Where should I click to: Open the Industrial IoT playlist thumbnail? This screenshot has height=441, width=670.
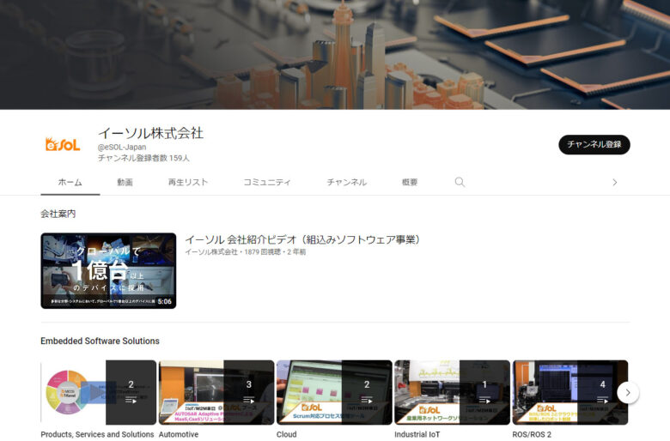[x=452, y=392]
